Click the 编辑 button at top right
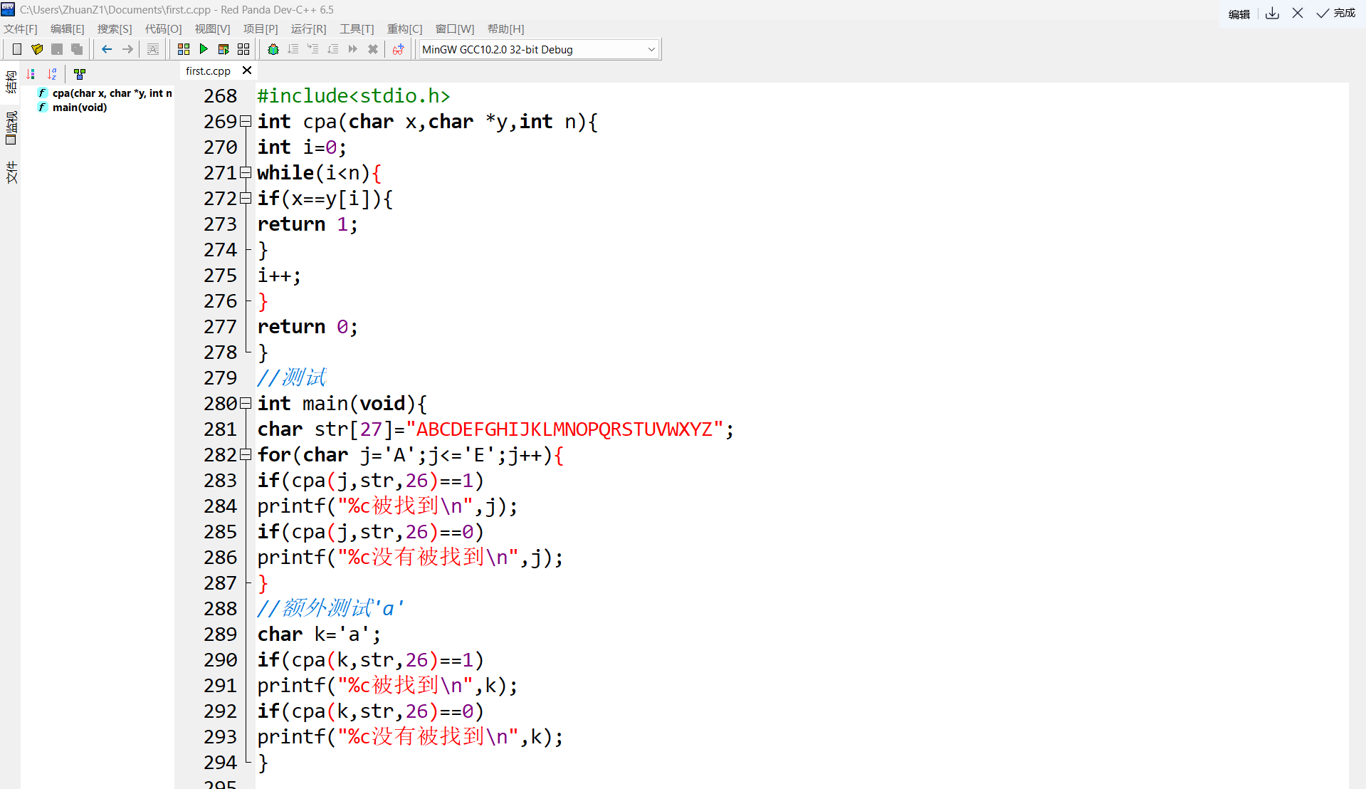This screenshot has height=789, width=1366. pos(1239,14)
